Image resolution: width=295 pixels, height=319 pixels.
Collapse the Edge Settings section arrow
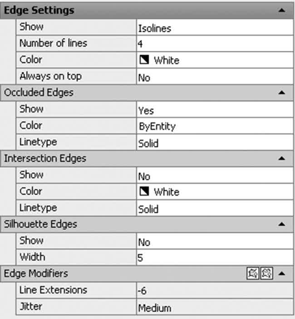coord(281,10)
